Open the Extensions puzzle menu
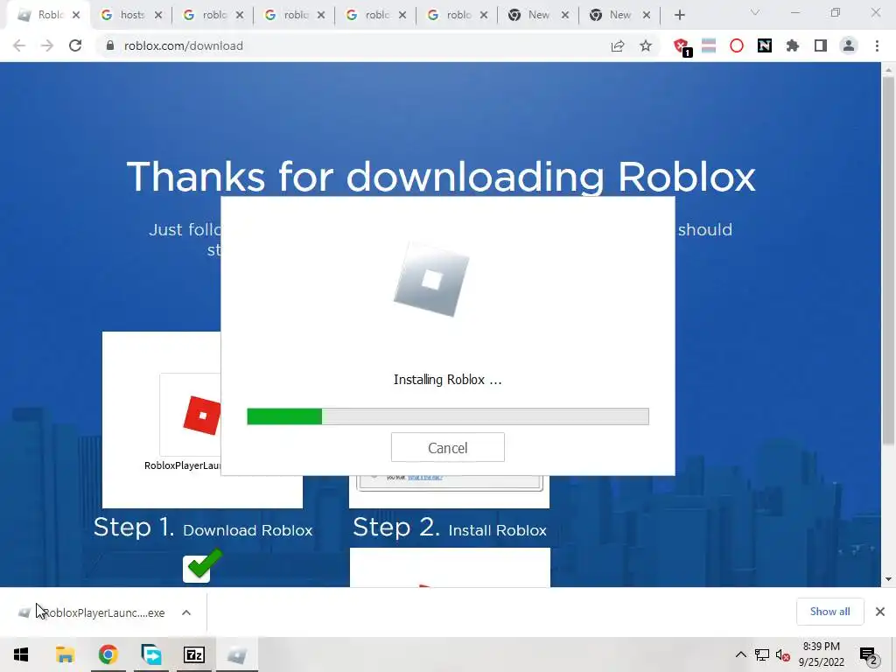896x672 pixels. point(793,45)
